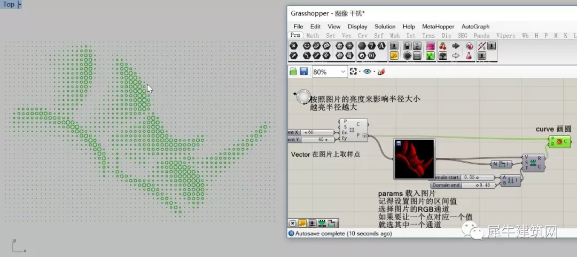577x257 pixels.
Task: Click the red sketch brush icon
Action: coord(381,71)
